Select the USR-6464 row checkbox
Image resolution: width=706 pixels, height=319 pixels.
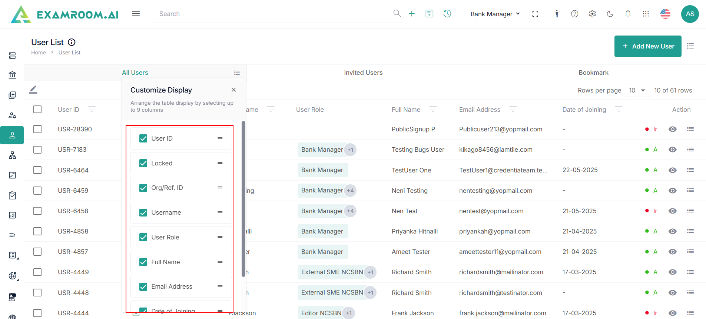click(x=37, y=170)
